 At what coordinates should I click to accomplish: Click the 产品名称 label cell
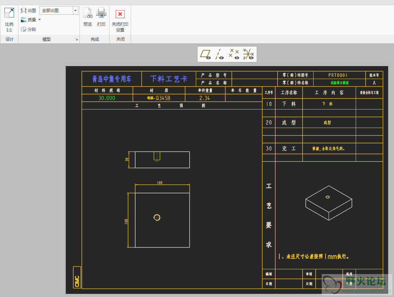click(214, 83)
